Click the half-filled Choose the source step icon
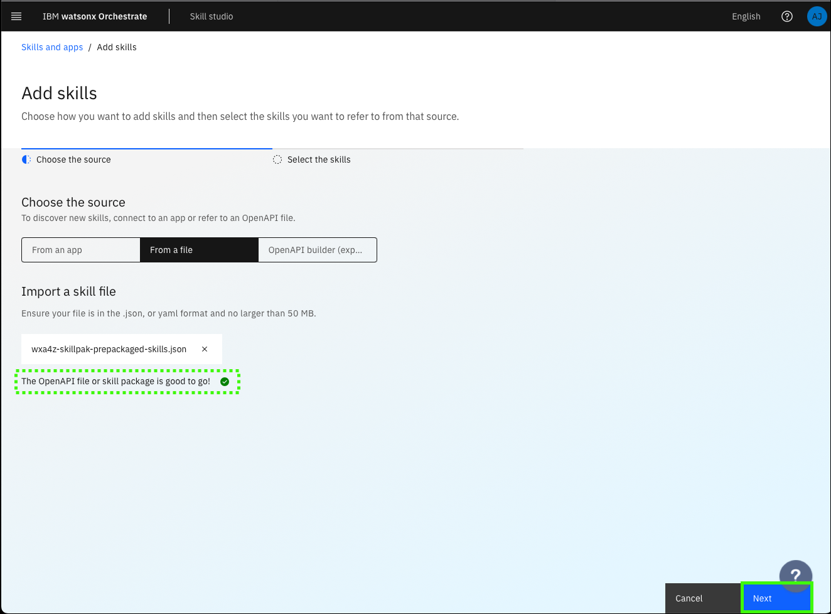831x614 pixels. pyautogui.click(x=26, y=159)
